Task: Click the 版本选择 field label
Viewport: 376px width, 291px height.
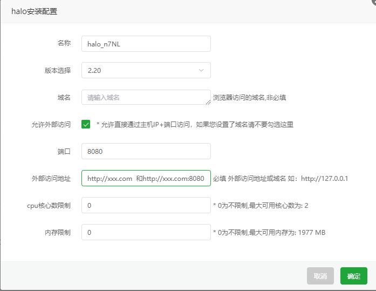Action: pyautogui.click(x=58, y=70)
